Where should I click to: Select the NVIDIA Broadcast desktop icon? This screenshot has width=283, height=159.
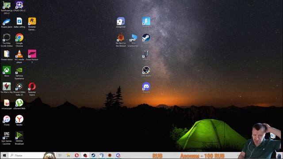pyautogui.click(x=19, y=138)
